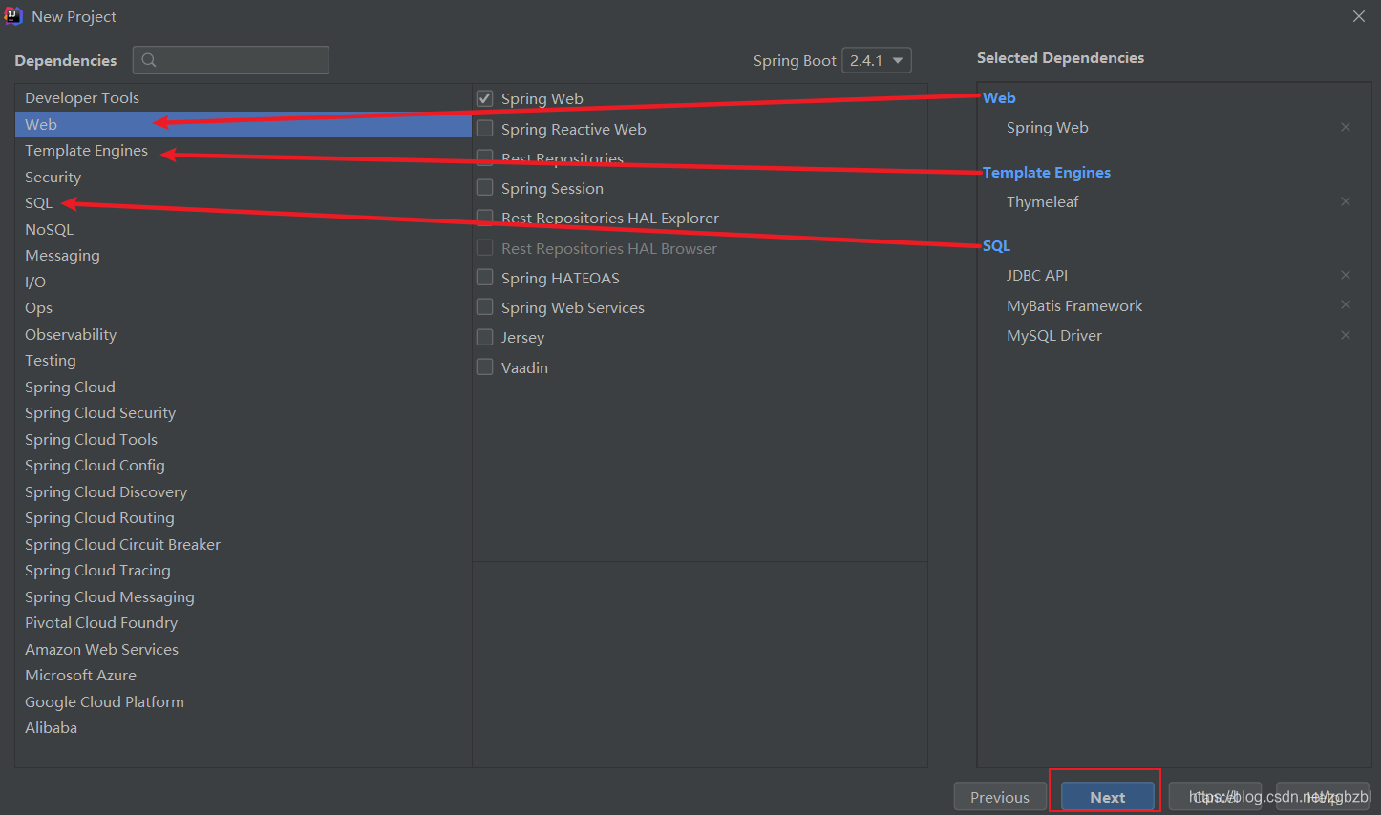This screenshot has width=1381, height=815.
Task: Open the Spring Boot version dropdown
Action: pos(877,60)
